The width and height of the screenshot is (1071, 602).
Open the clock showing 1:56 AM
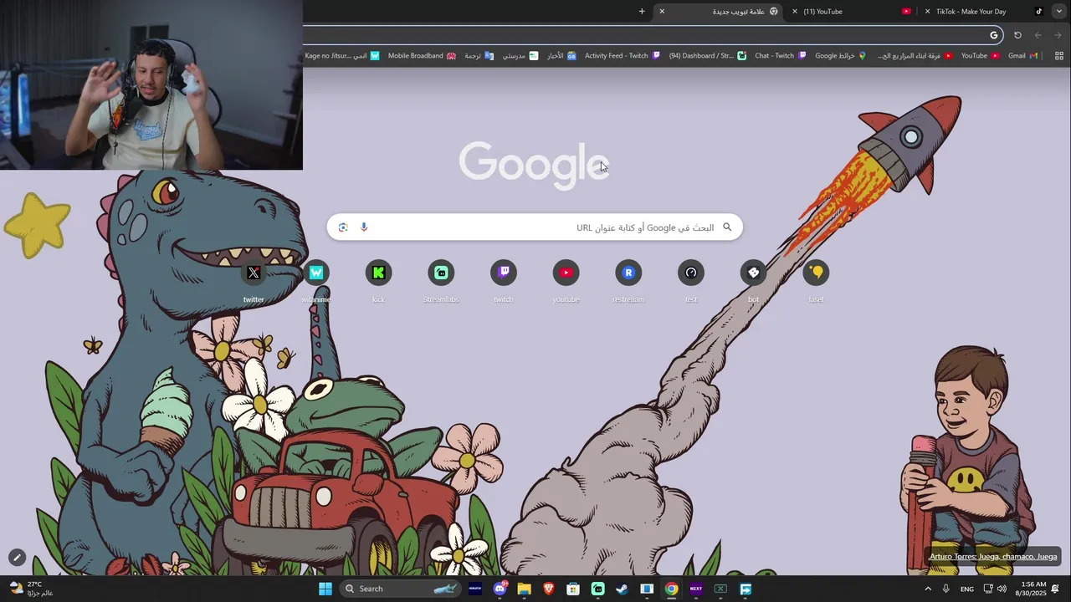click(1031, 589)
